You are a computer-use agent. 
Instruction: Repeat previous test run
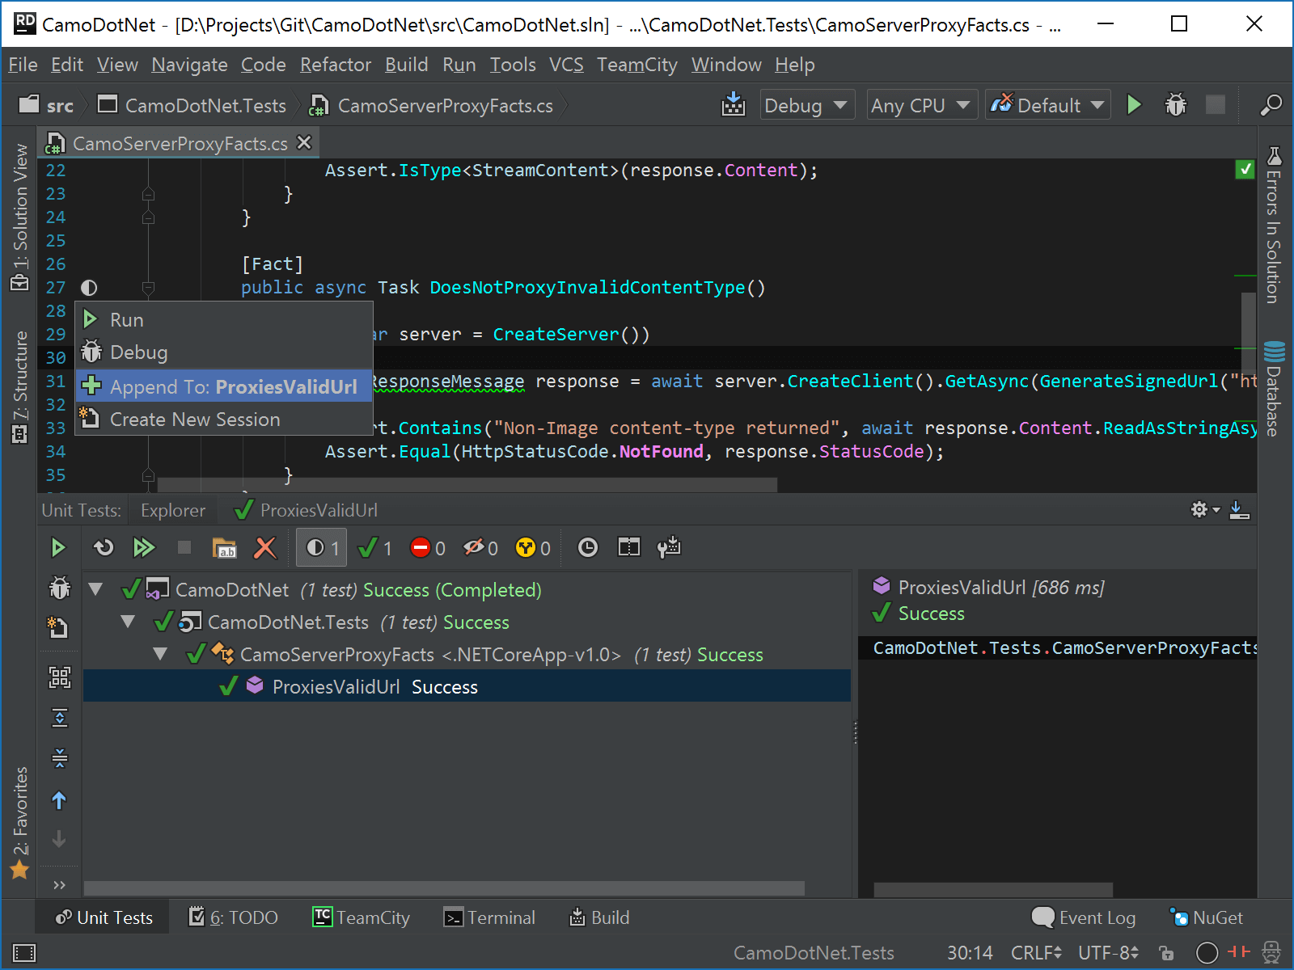click(x=103, y=548)
